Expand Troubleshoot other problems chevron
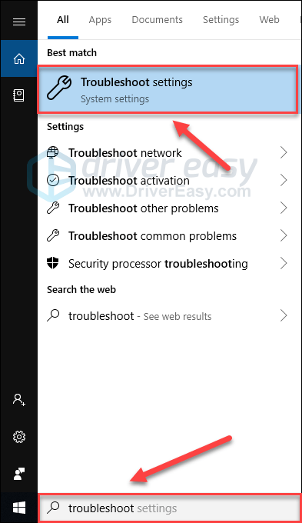The width and height of the screenshot is (302, 523). (x=284, y=208)
